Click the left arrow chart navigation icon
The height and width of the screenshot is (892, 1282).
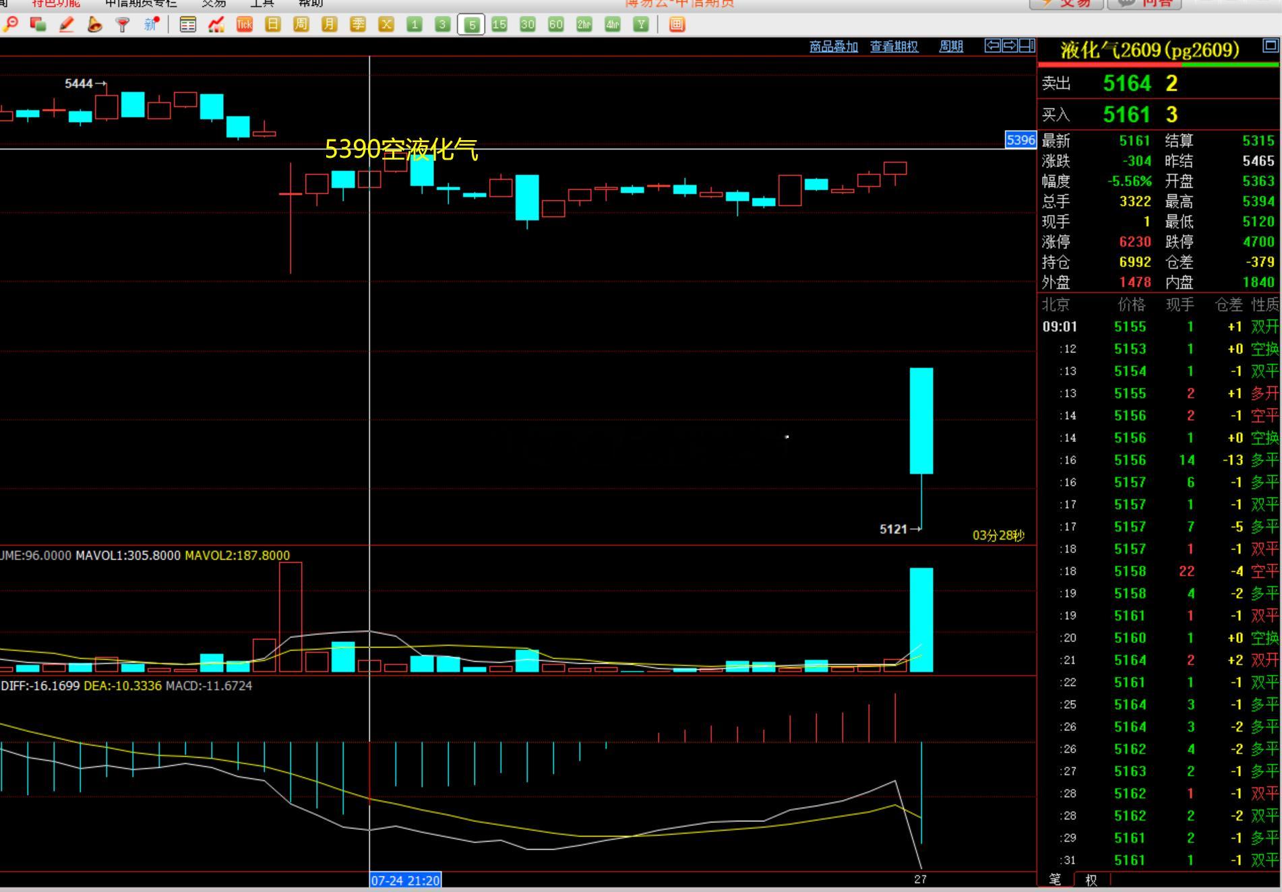point(992,46)
